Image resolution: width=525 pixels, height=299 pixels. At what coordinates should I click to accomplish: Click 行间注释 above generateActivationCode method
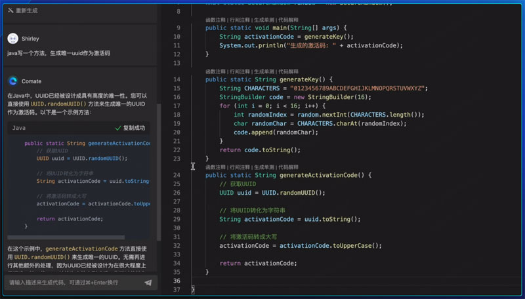(x=240, y=167)
